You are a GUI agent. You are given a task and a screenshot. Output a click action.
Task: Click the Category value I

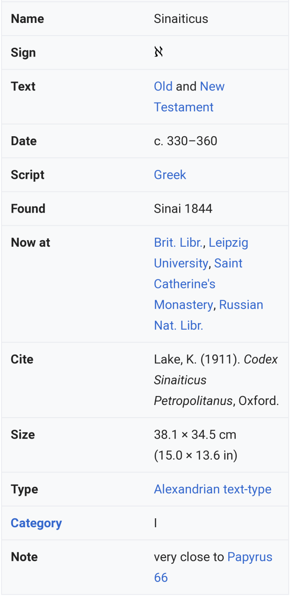point(156,523)
